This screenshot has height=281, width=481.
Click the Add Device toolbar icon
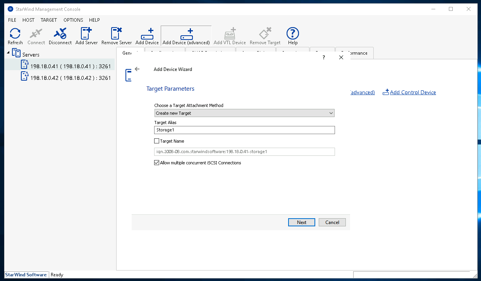(x=147, y=34)
